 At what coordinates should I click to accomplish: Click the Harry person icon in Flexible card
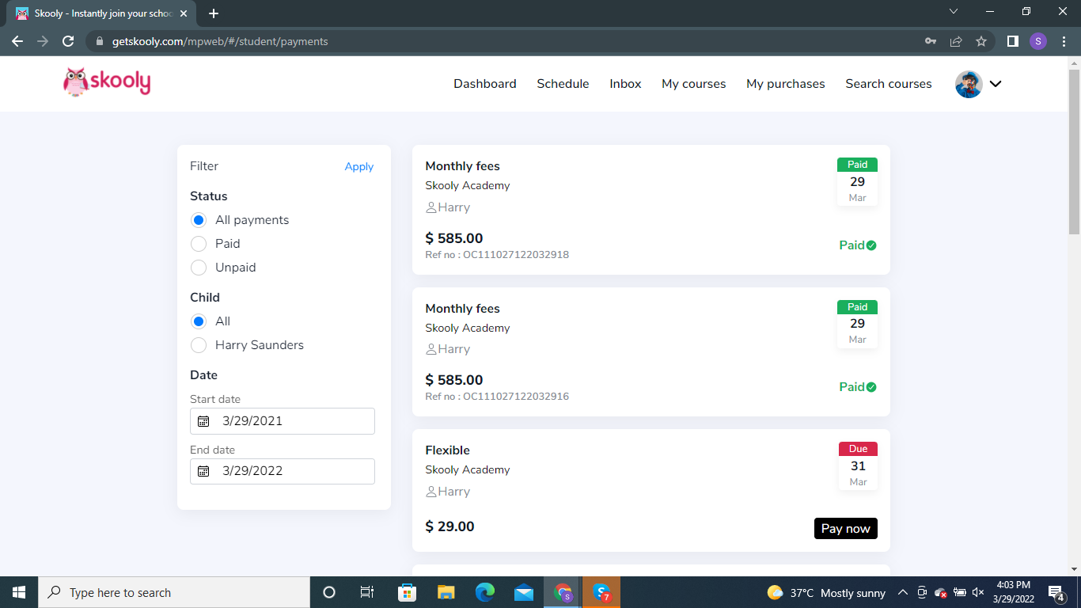point(431,492)
